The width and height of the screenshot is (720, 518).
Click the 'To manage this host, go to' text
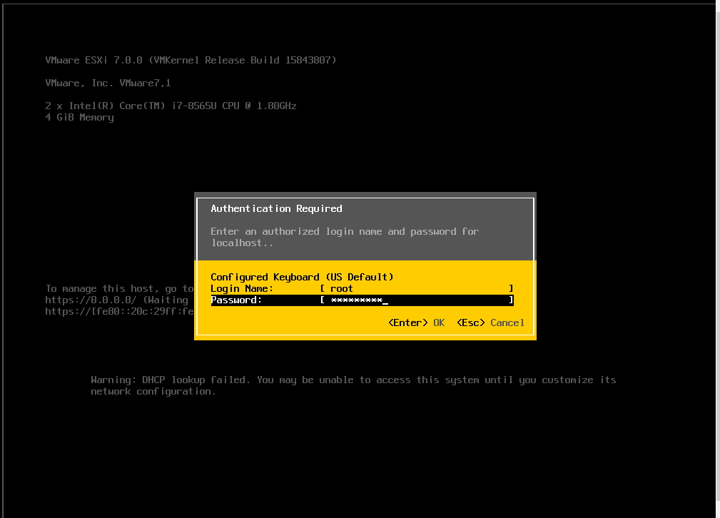119,288
